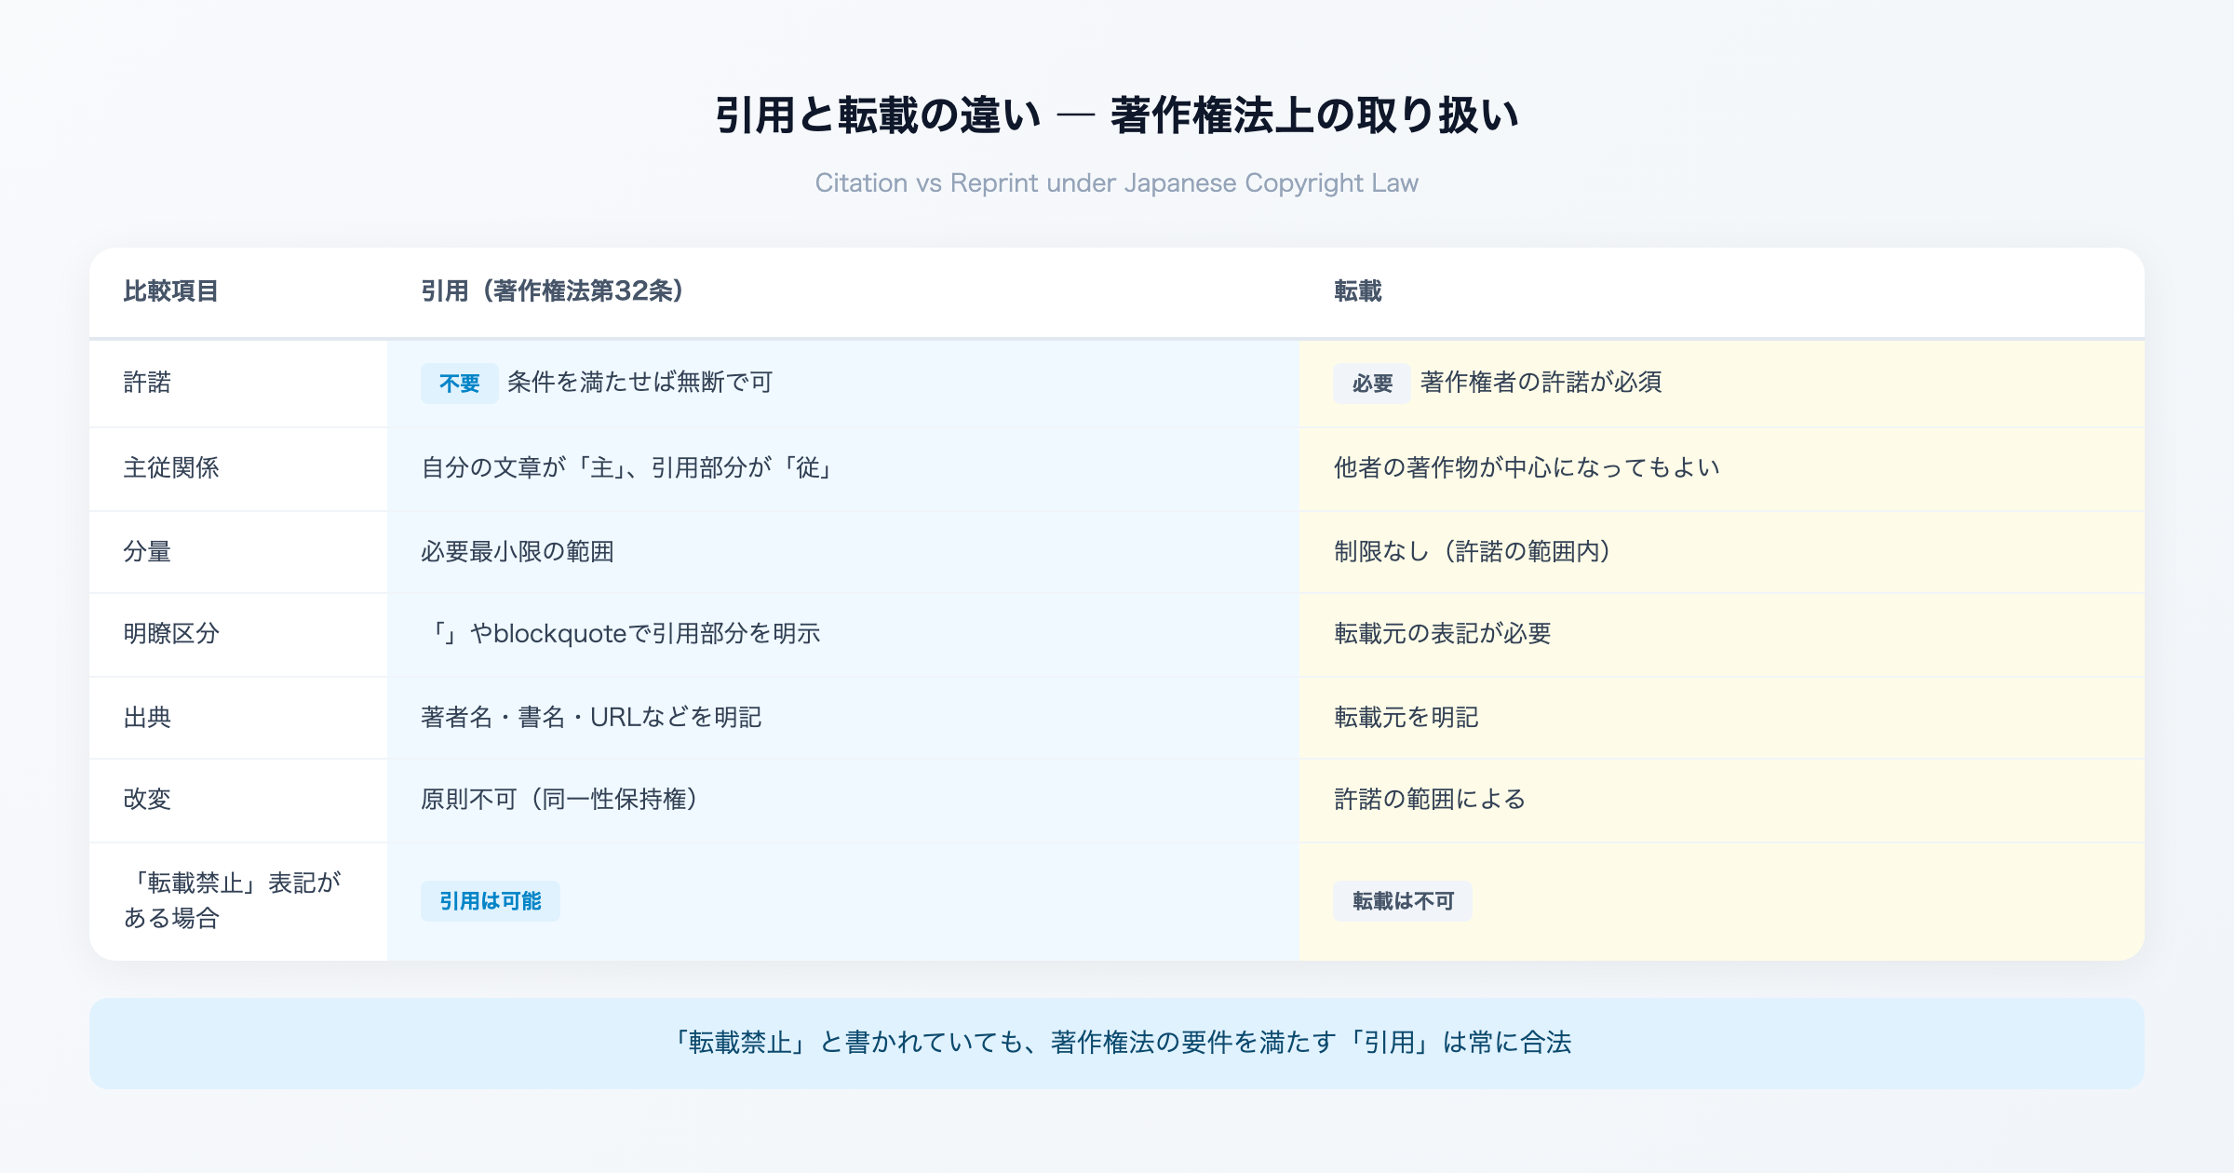The width and height of the screenshot is (2234, 1173).
Task: Click the 主従関係 row label
Action: [171, 467]
